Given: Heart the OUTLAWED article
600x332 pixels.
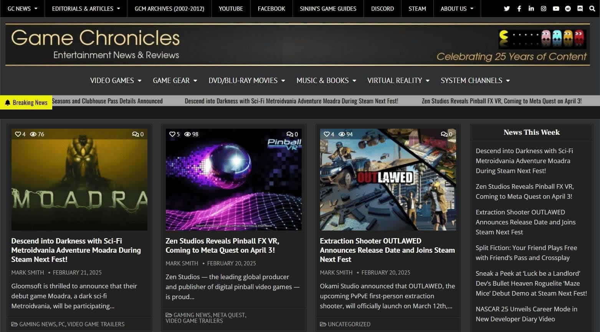Looking at the screenshot, I should click(327, 134).
